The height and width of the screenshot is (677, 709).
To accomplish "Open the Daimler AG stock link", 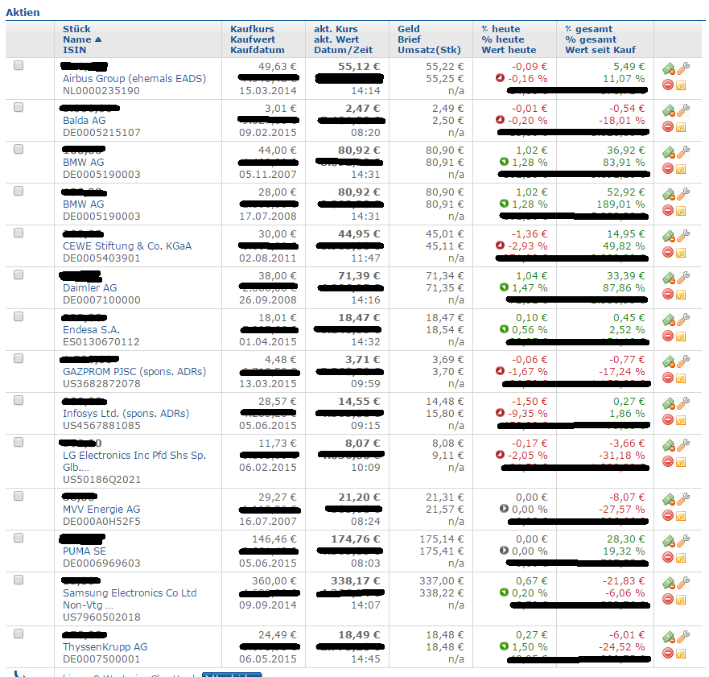I will [89, 288].
